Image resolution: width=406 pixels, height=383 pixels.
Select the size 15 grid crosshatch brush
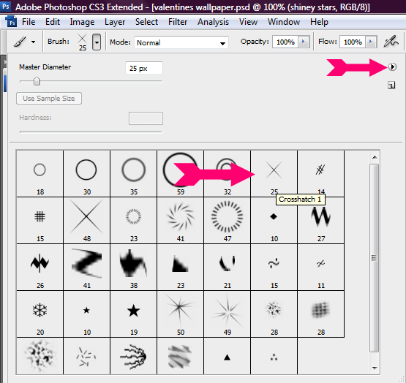pyautogui.click(x=40, y=221)
